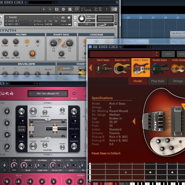Adjust the FEEDBACK knob in Sakura

point(74,146)
